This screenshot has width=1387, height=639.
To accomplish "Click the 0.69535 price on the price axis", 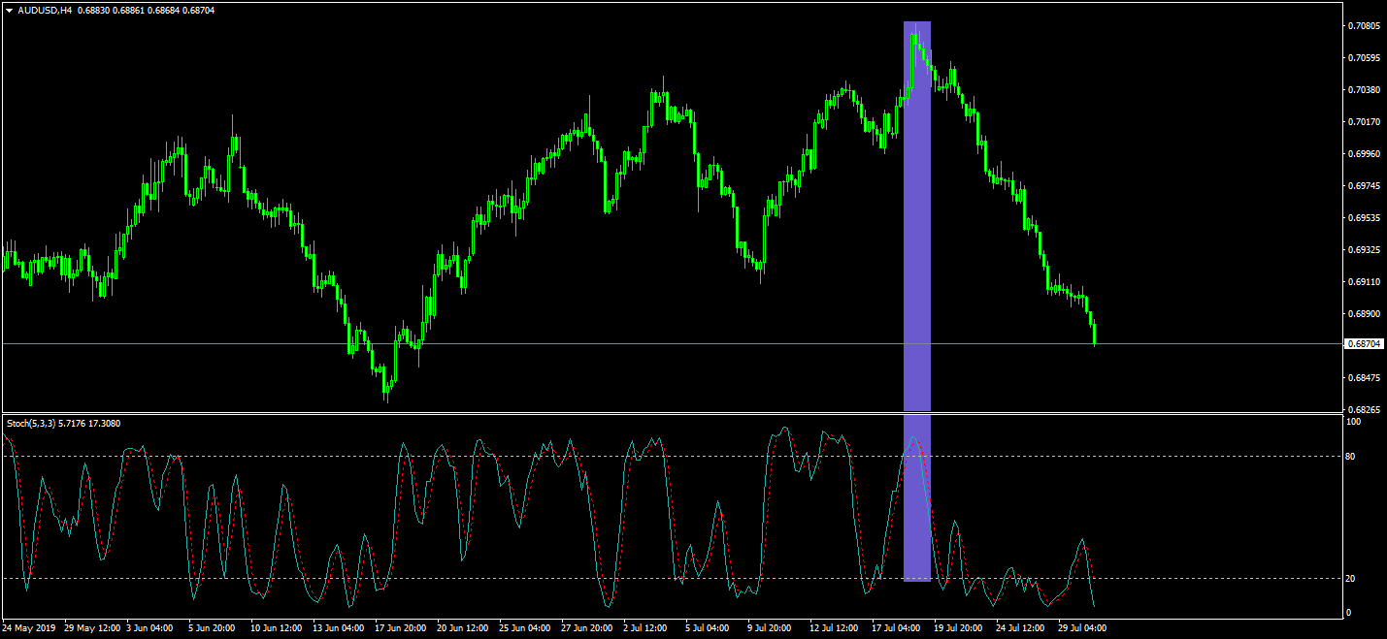I will (1364, 218).
